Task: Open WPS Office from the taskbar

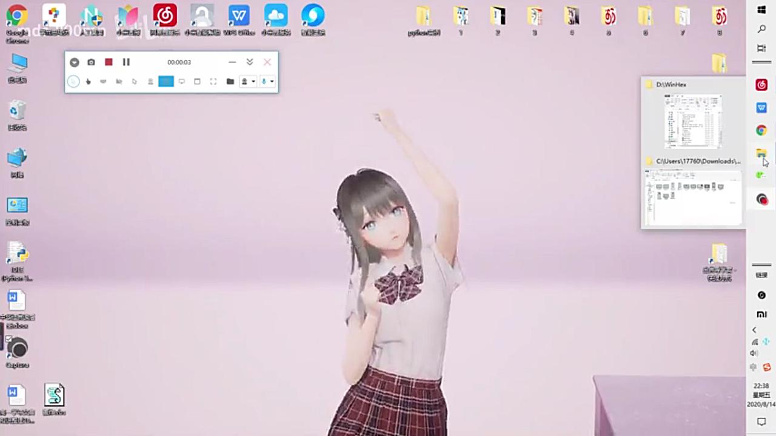Action: [761, 108]
